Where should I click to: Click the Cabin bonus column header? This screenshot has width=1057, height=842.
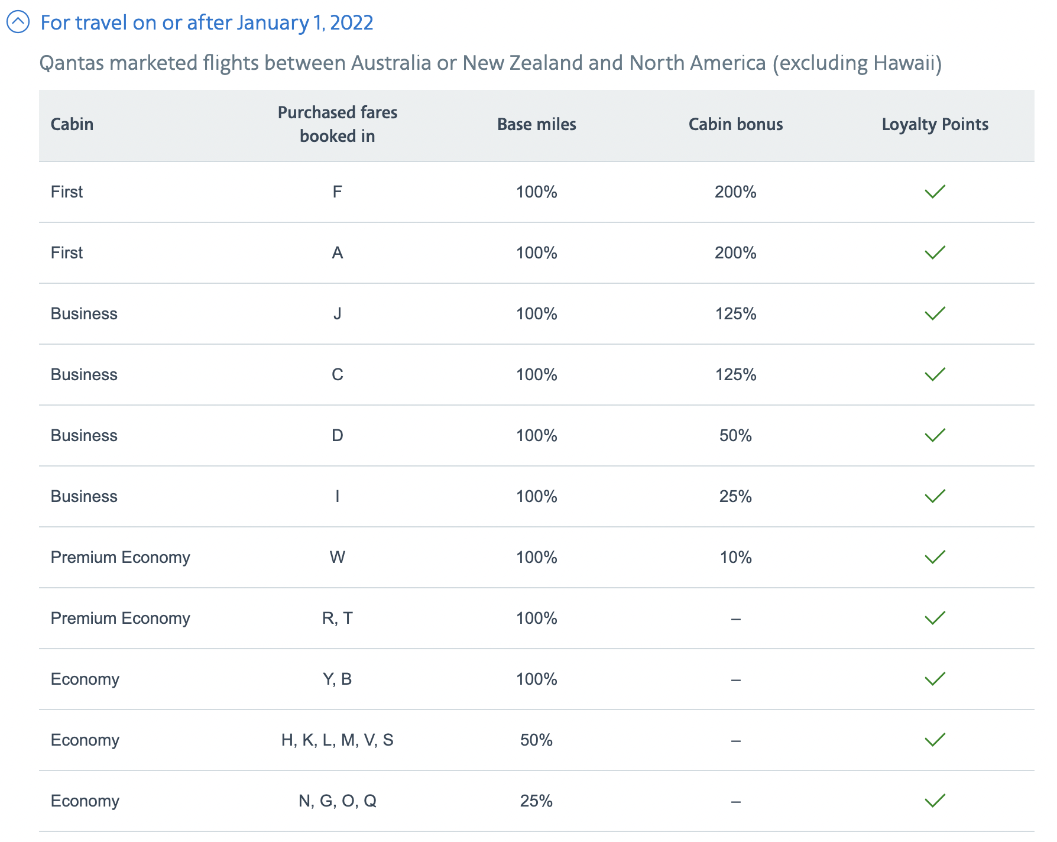(x=735, y=124)
